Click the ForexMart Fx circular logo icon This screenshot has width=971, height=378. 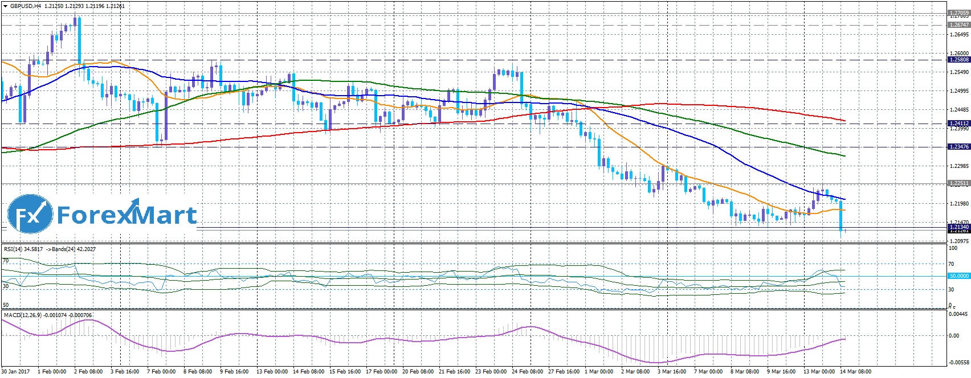point(30,215)
